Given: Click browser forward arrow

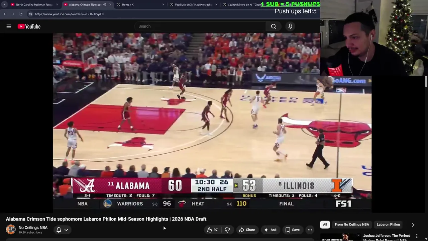Looking at the screenshot, I should pos(13,14).
